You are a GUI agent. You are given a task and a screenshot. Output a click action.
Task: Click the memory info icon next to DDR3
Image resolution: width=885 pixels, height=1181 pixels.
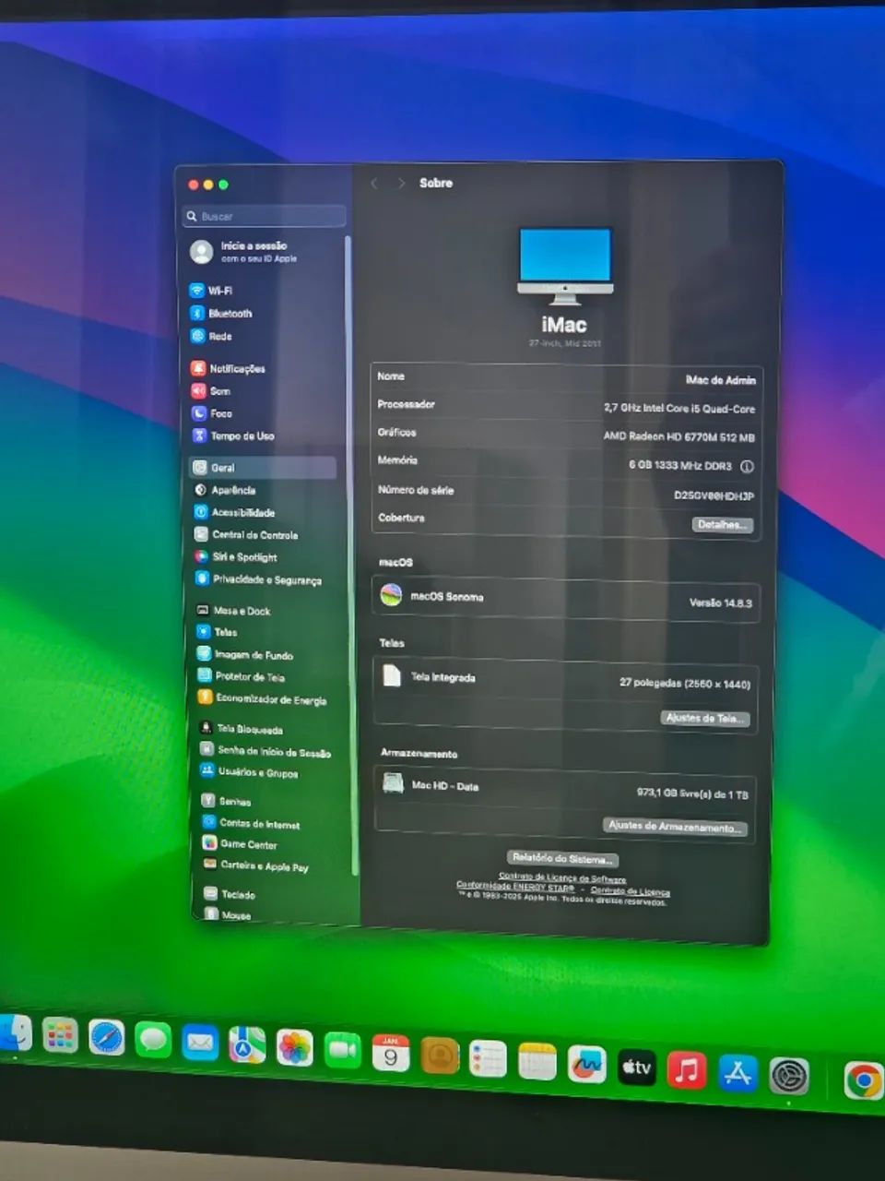pos(747,466)
